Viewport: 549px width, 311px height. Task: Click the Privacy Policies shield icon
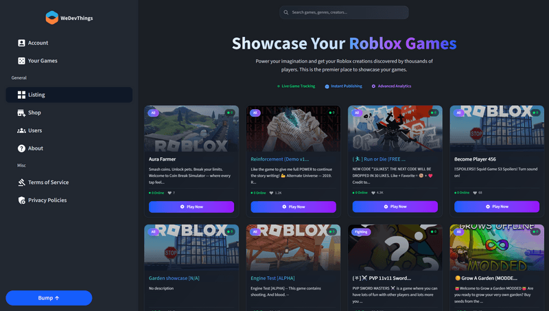21,200
